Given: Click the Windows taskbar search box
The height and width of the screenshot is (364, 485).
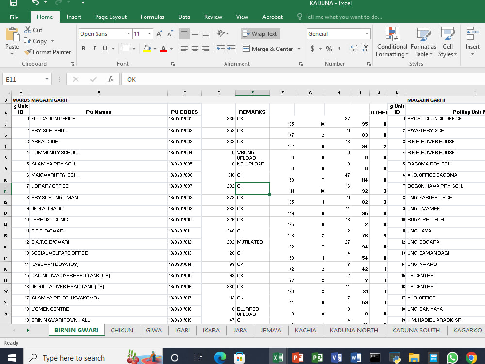Looking at the screenshot, I should click(x=93, y=358).
